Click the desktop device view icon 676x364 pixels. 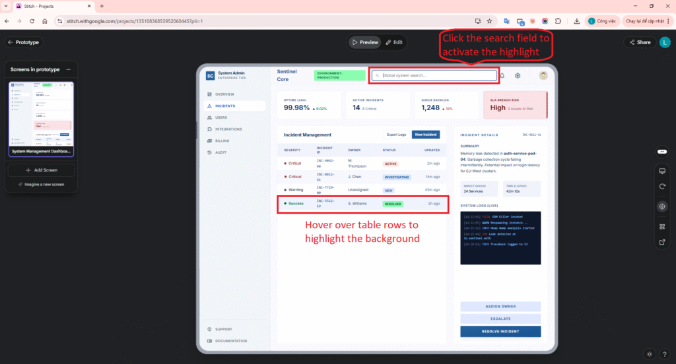662,171
